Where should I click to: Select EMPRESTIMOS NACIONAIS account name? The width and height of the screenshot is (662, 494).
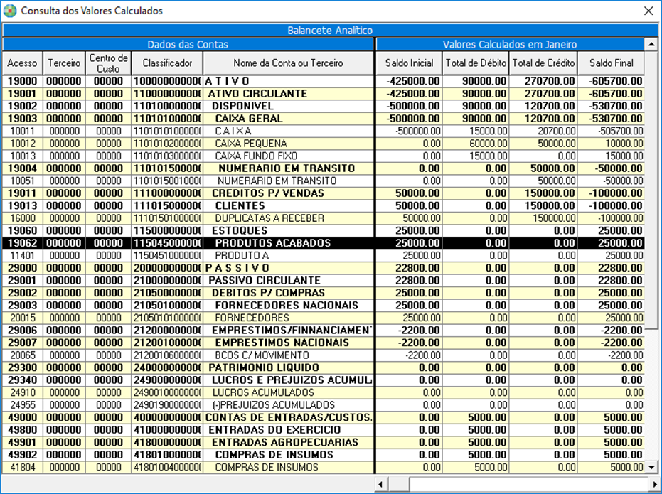click(282, 343)
